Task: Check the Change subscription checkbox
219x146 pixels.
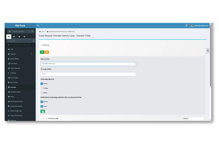Action: [x=42, y=88]
